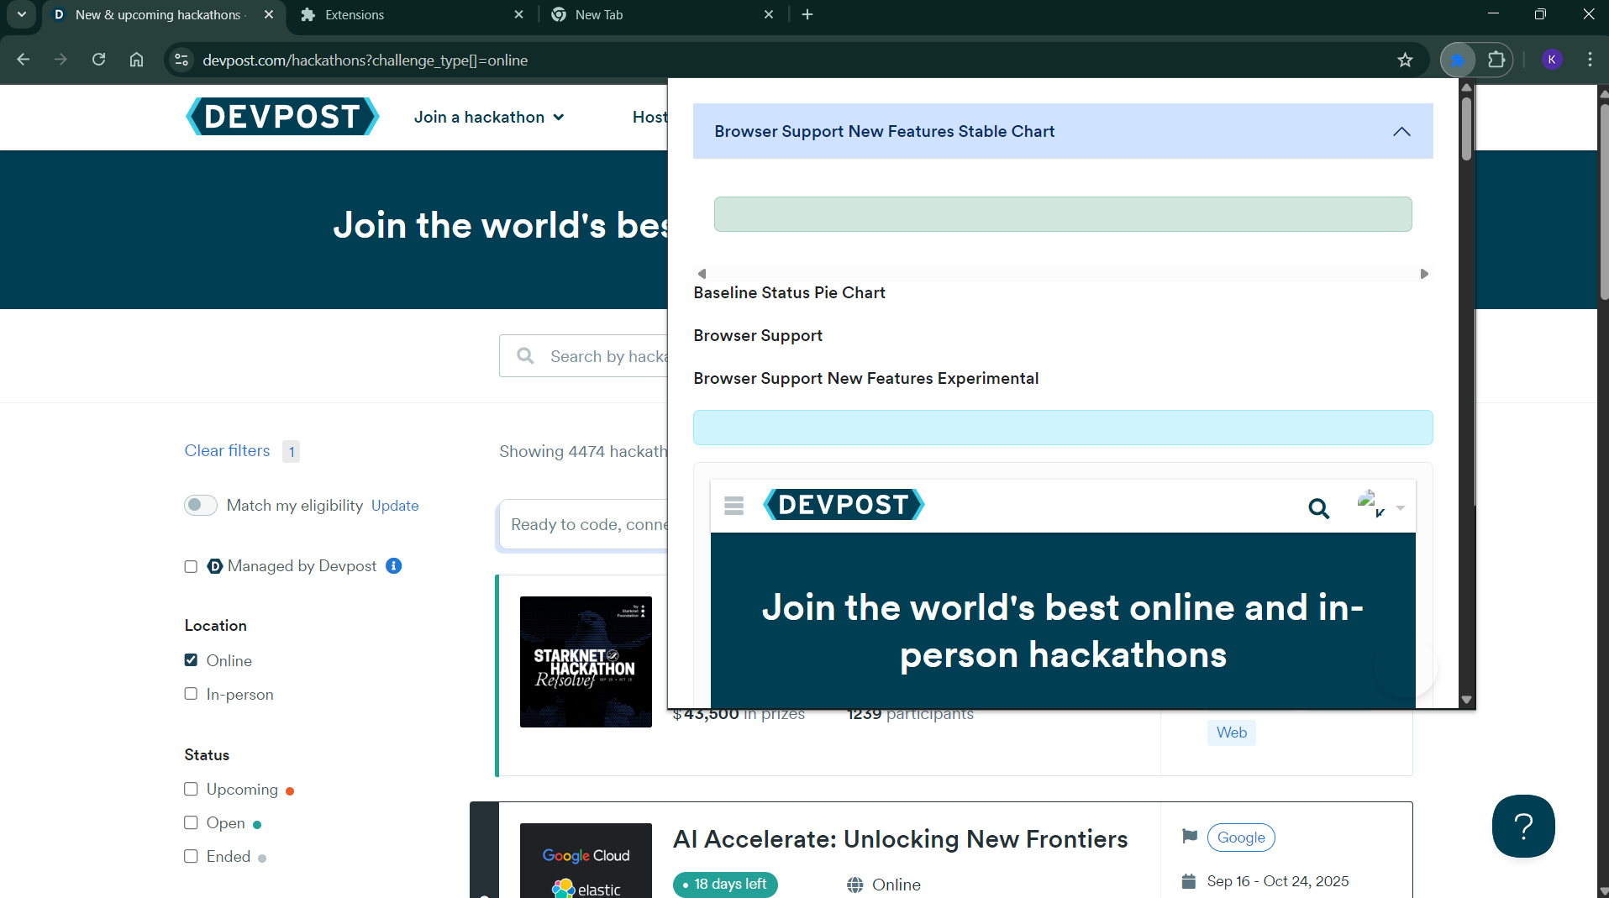Click the browser back arrow
Image resolution: width=1609 pixels, height=898 pixels.
pyautogui.click(x=24, y=60)
